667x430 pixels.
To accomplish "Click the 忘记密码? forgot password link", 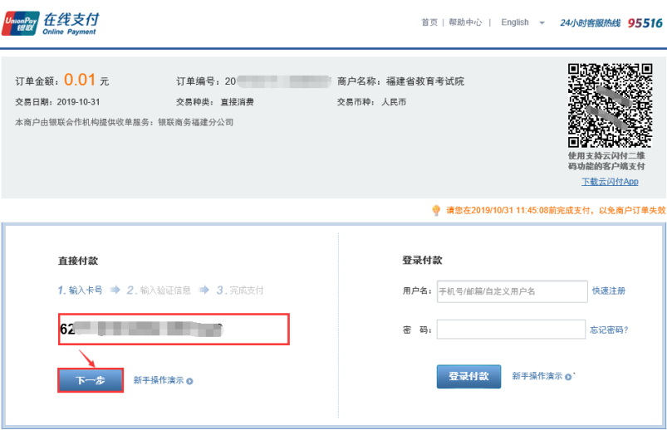I will coord(608,330).
